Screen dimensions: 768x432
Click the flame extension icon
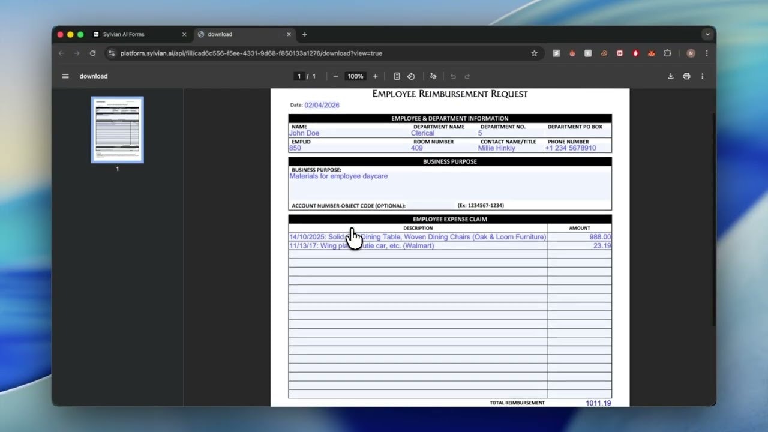[572, 53]
